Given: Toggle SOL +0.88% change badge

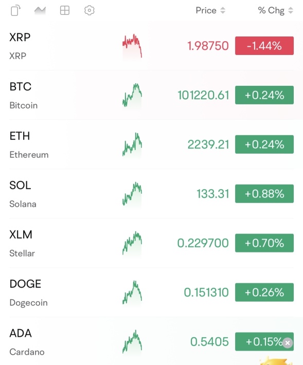Looking at the screenshot, I should coord(264,194).
